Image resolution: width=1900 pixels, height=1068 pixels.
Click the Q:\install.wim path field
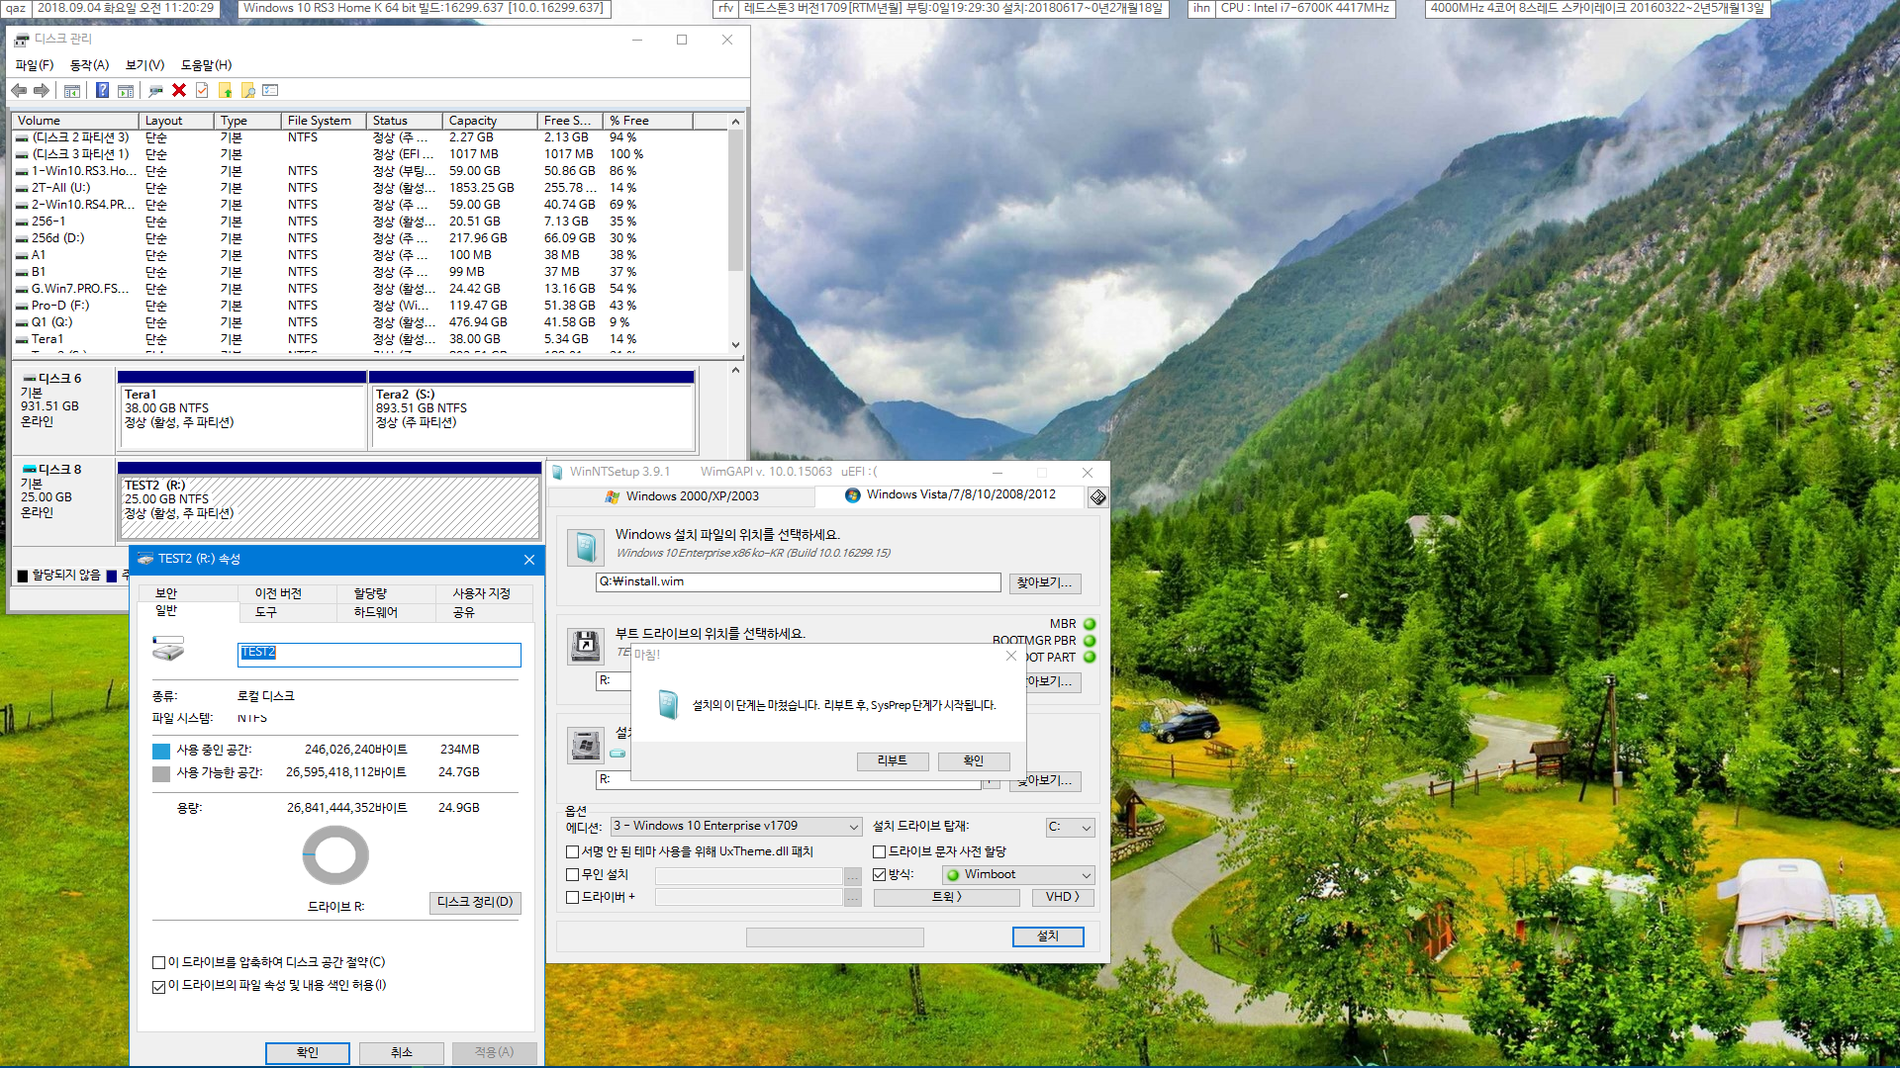(x=798, y=582)
